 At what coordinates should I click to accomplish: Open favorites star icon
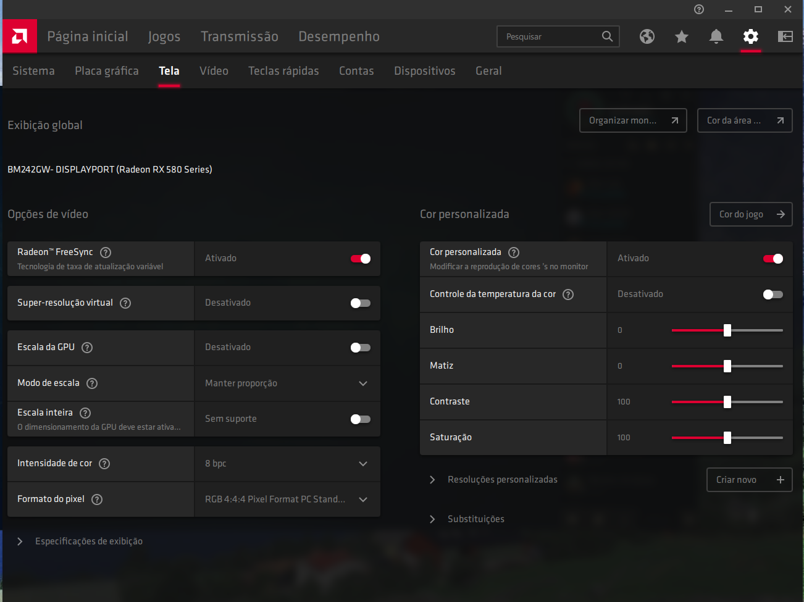coord(682,36)
